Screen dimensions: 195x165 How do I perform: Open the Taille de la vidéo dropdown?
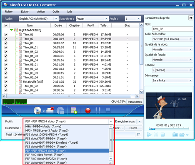tap(190, 39)
